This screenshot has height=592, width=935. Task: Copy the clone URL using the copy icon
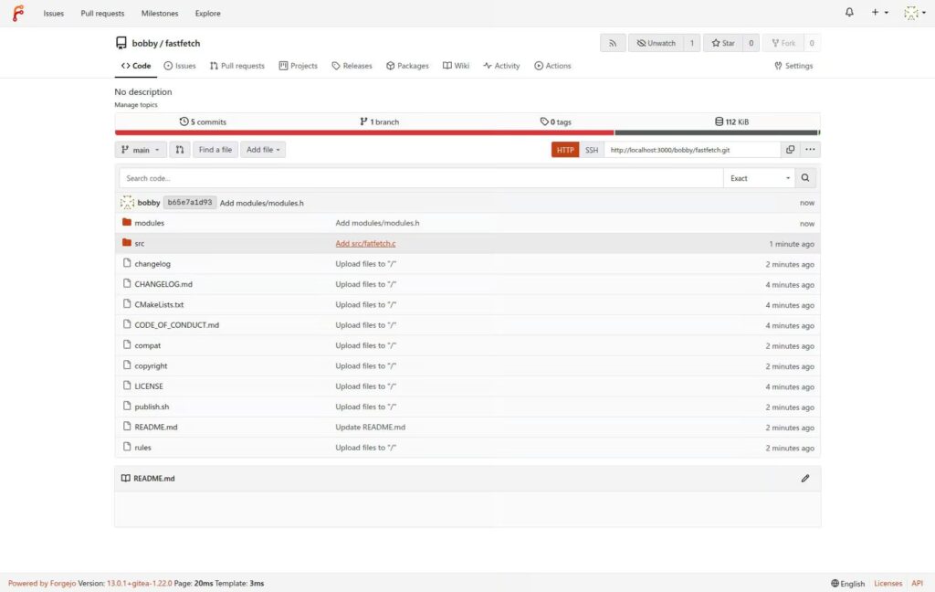[789, 148]
